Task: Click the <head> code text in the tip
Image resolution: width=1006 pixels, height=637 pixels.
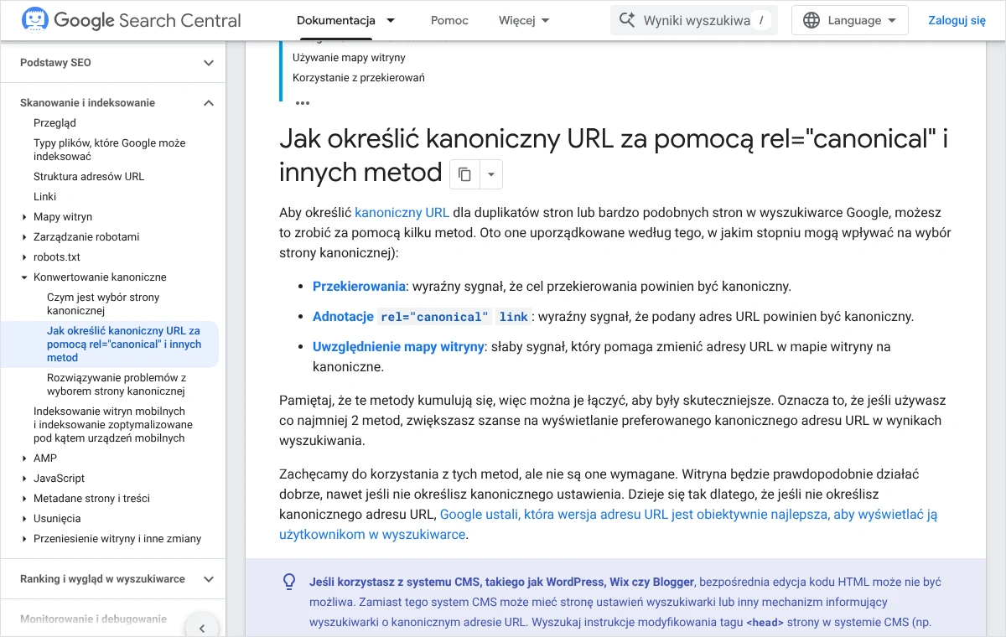Action: [x=765, y=623]
